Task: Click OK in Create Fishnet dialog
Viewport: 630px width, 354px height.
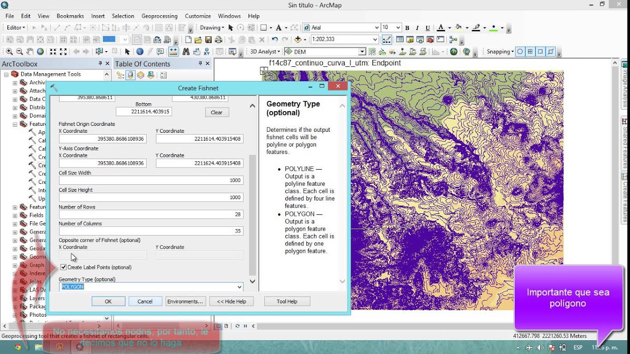Action: pyautogui.click(x=108, y=301)
